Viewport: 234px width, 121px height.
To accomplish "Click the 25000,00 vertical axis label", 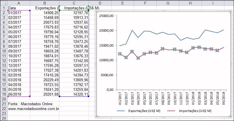I will tap(106, 16).
